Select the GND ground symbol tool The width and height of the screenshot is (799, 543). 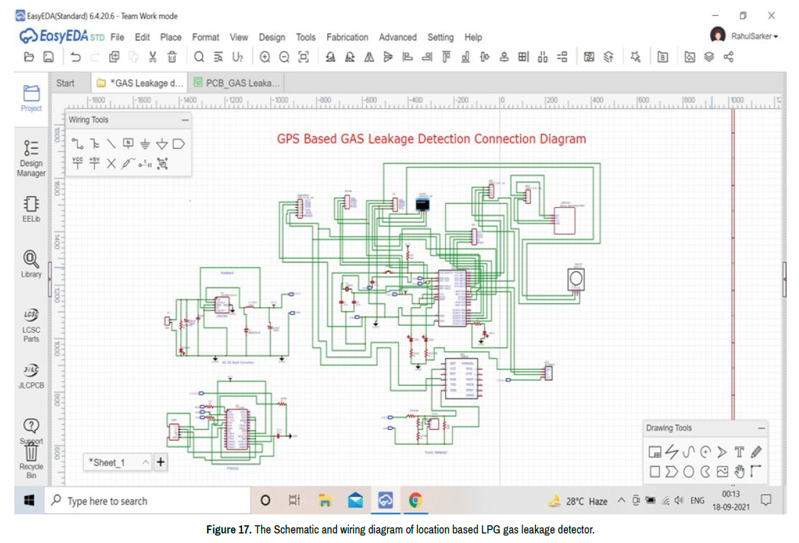(145, 144)
